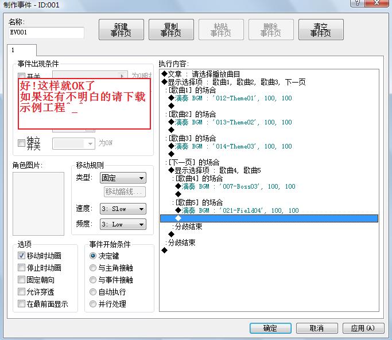
Task: Click the highlighted blue empty command line
Action: click(x=269, y=218)
